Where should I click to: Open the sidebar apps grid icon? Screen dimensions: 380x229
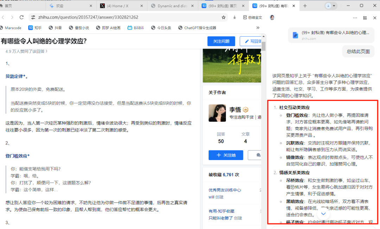[x=365, y=18]
